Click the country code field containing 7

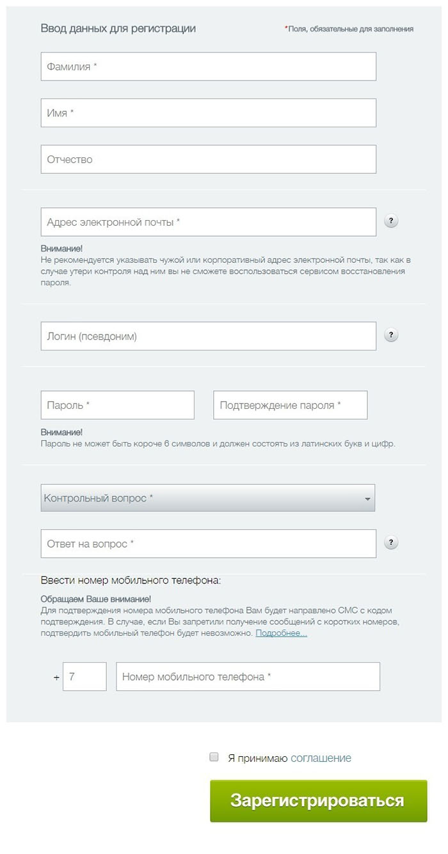click(84, 677)
